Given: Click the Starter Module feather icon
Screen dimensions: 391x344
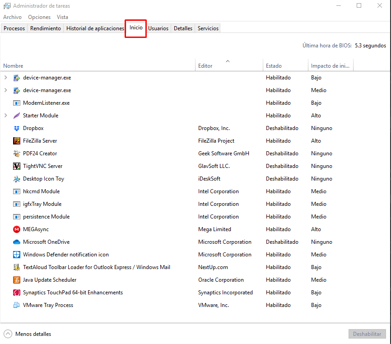Looking at the screenshot, I should pyautogui.click(x=16, y=116).
